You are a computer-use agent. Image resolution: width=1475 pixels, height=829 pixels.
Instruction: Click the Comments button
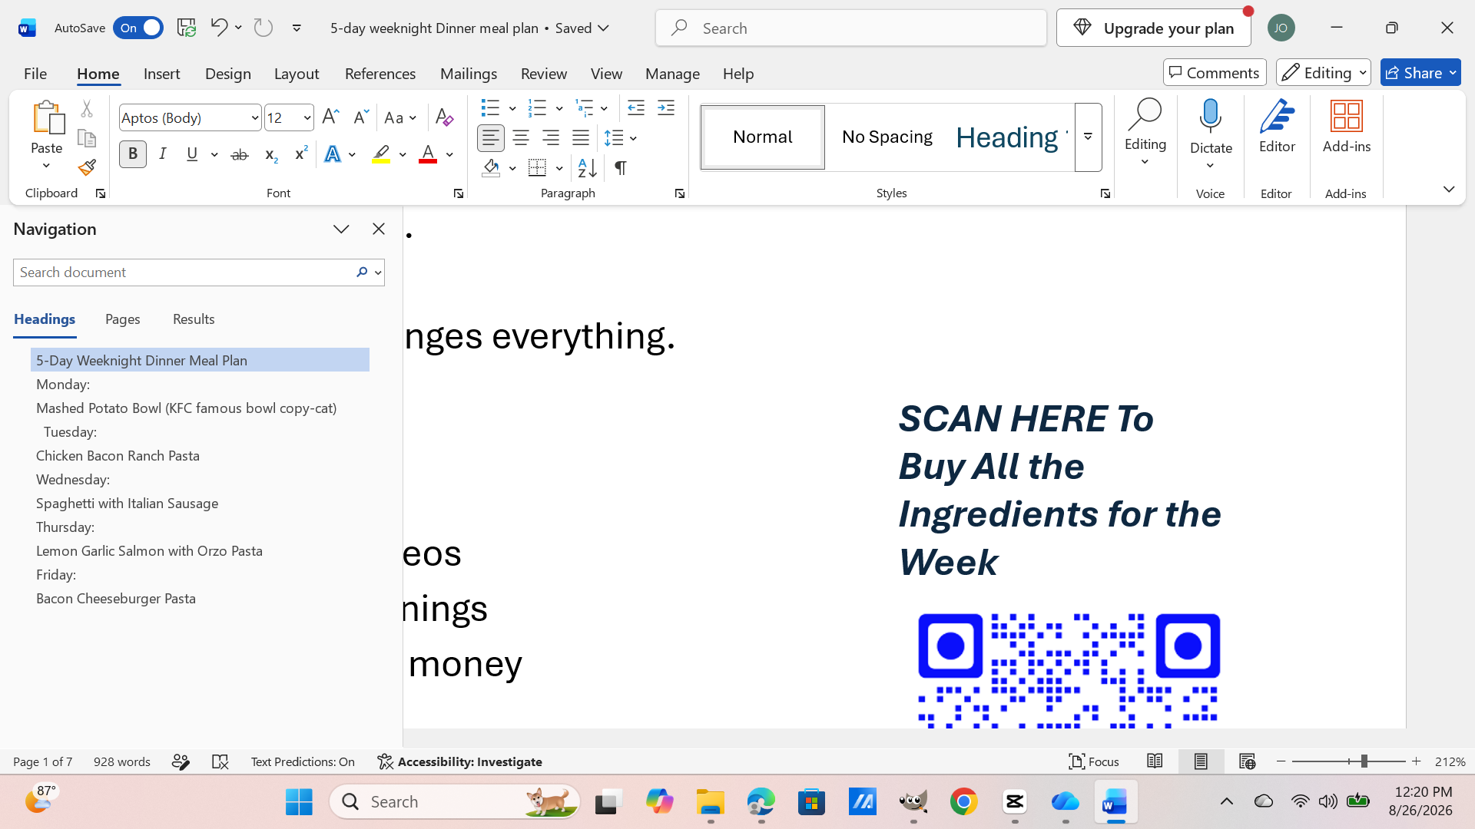[1215, 72]
